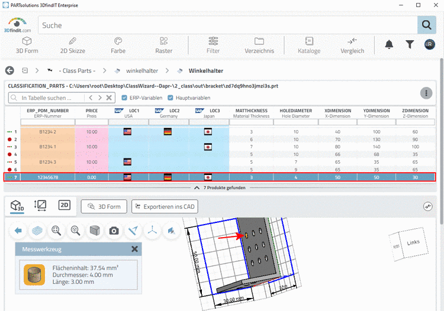
Task: Click the Winkelhalter breadcrumb entry
Action: pyautogui.click(x=206, y=71)
